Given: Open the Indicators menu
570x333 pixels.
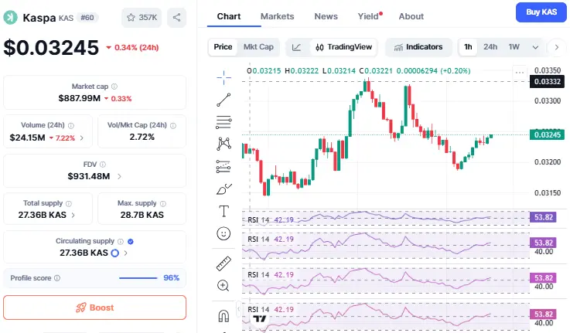Looking at the screenshot, I should pos(418,47).
